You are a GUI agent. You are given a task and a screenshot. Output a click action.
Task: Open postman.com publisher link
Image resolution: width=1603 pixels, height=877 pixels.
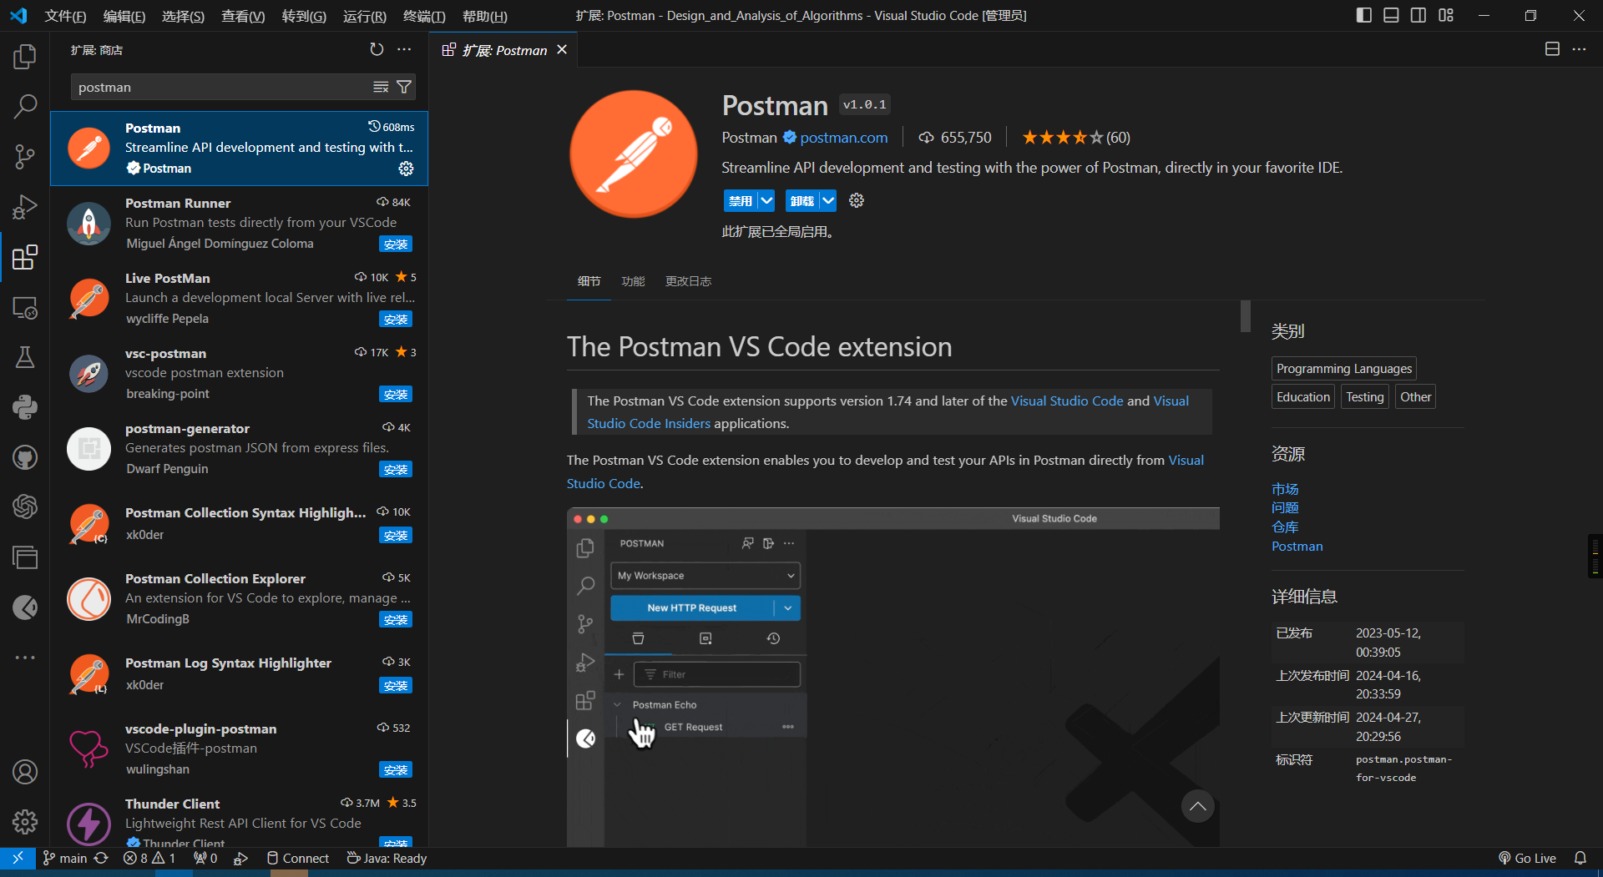coord(843,138)
